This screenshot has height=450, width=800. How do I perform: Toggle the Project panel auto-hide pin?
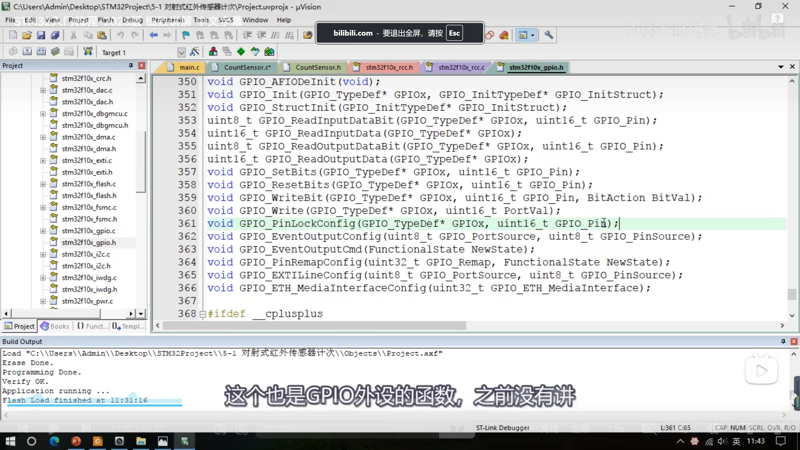[131, 65]
